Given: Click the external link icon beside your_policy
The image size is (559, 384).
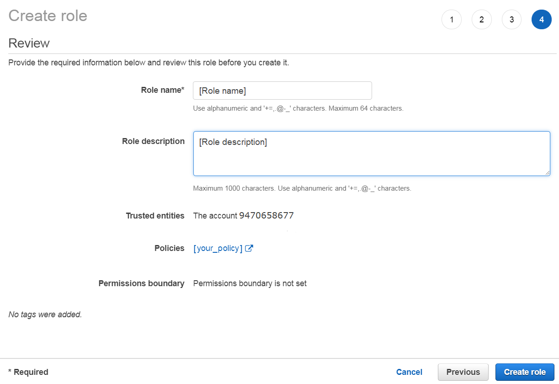Looking at the screenshot, I should point(249,248).
